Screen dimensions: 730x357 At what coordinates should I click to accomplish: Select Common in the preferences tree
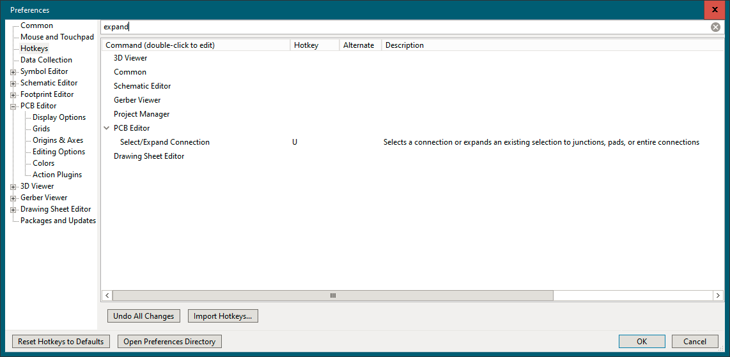37,25
